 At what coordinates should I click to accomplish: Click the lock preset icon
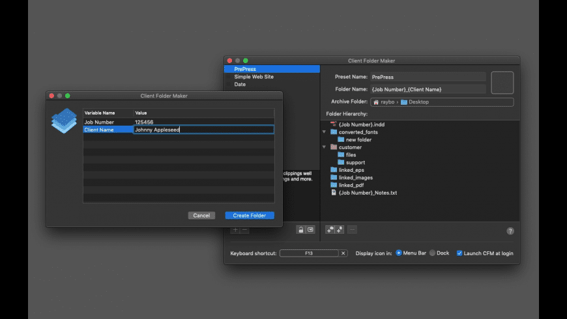click(300, 230)
